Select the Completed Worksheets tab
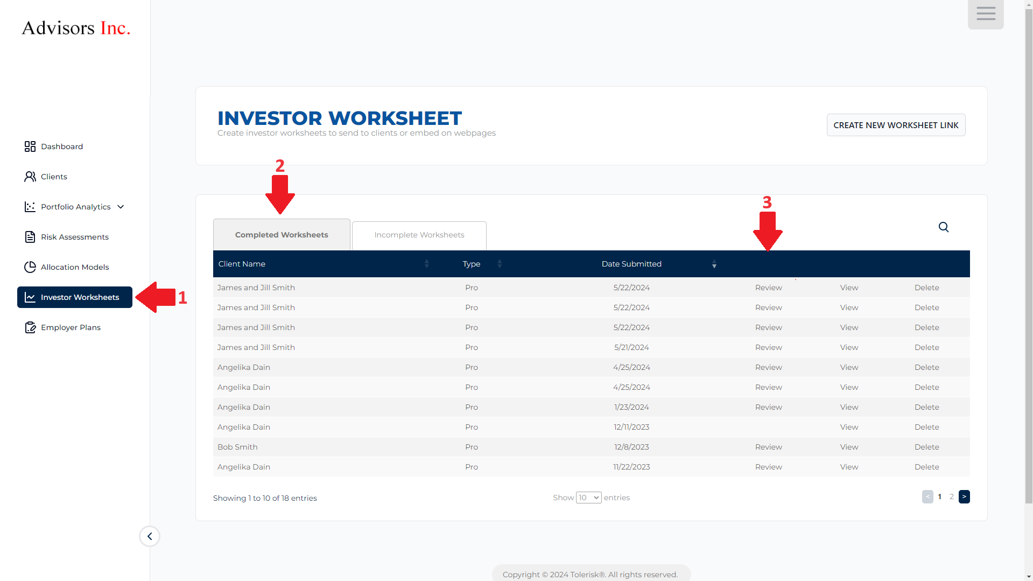Screen dimensions: 1033x581 coord(282,235)
